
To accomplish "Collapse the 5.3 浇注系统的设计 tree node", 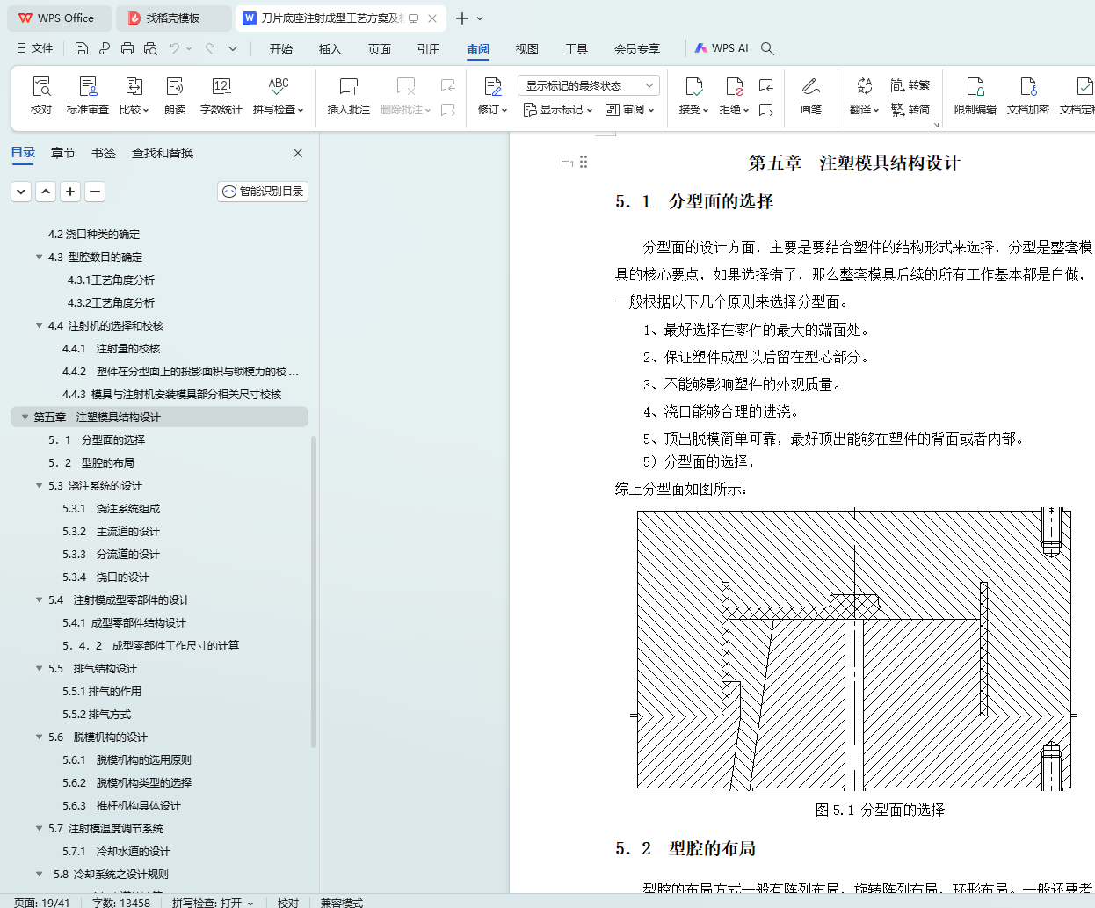I will point(39,485).
